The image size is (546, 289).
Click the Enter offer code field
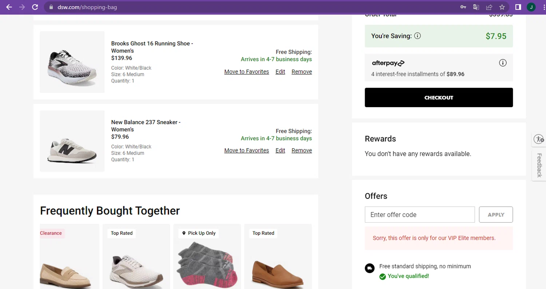[420, 215]
